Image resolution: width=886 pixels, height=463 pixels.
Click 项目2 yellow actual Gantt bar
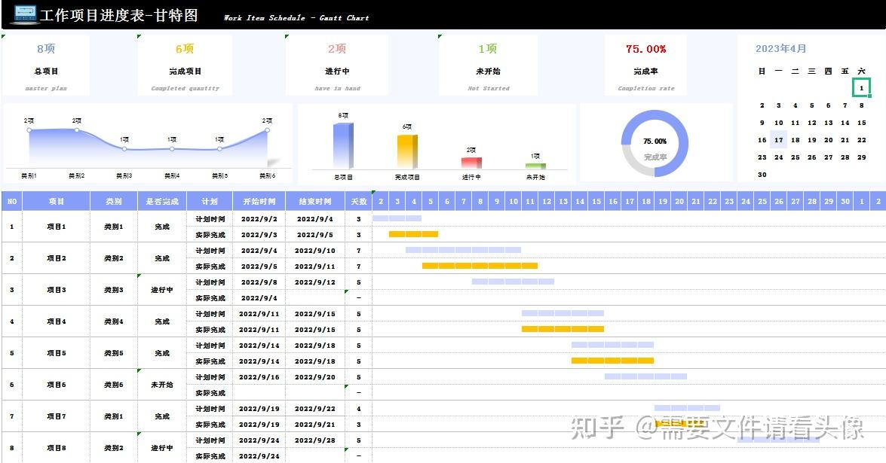[x=480, y=266]
